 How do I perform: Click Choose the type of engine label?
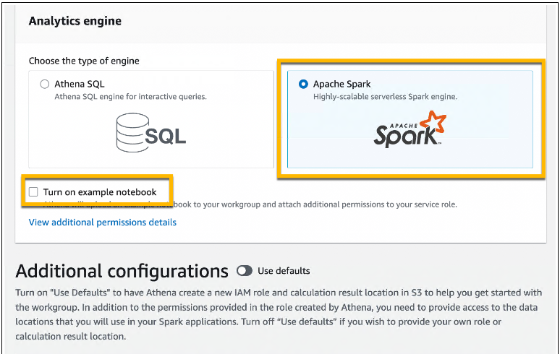point(84,61)
